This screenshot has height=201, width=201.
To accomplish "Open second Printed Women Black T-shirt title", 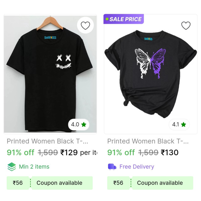I will point(148,141).
